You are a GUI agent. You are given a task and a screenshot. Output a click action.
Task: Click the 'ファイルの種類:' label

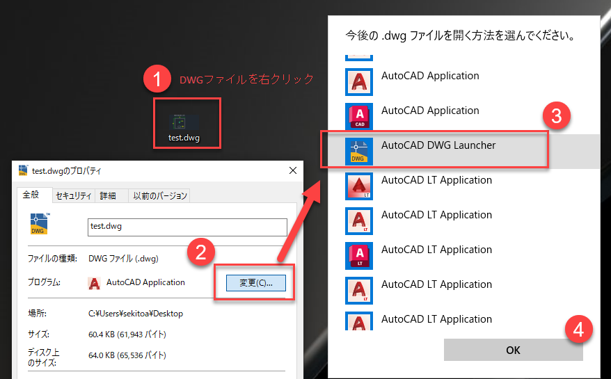tap(52, 259)
